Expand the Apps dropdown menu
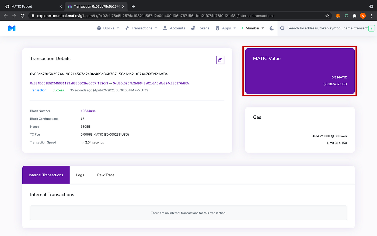This screenshot has width=377, height=236. point(225,28)
